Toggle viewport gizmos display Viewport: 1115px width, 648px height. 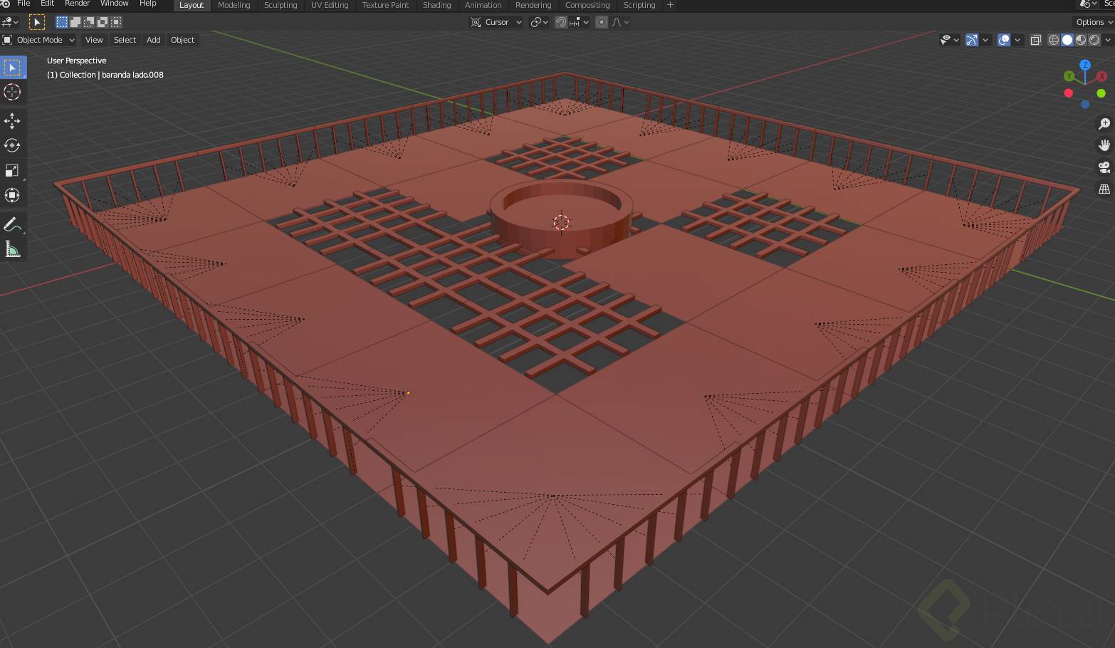(972, 40)
